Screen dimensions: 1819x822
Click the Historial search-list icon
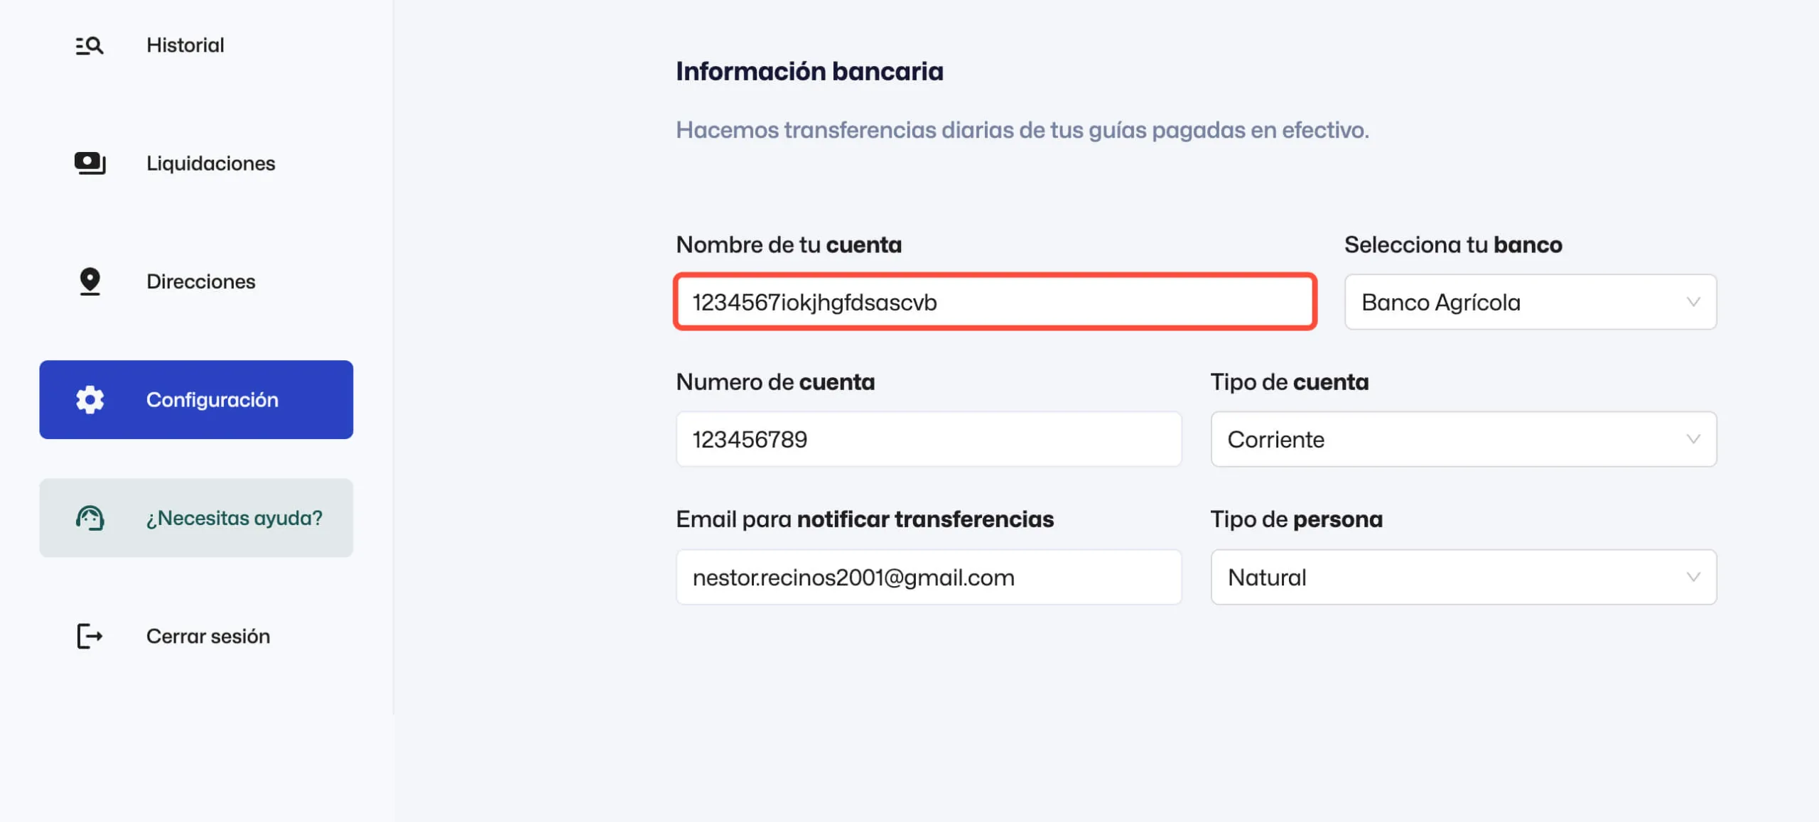tap(90, 45)
